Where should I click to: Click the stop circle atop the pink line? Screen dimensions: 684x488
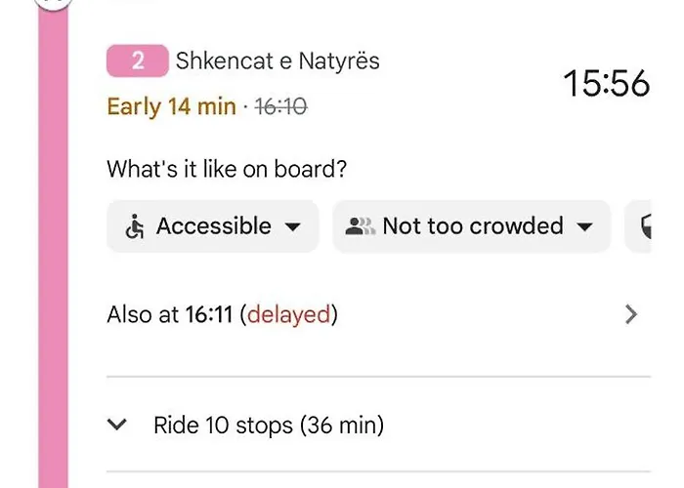pyautogui.click(x=55, y=3)
